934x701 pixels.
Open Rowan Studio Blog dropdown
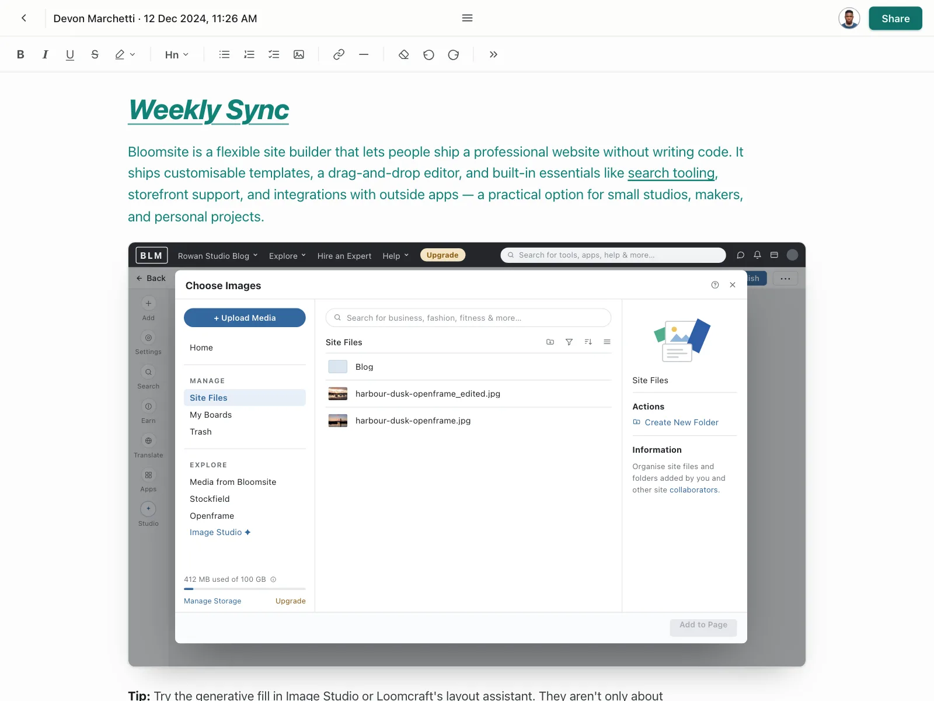pos(218,256)
